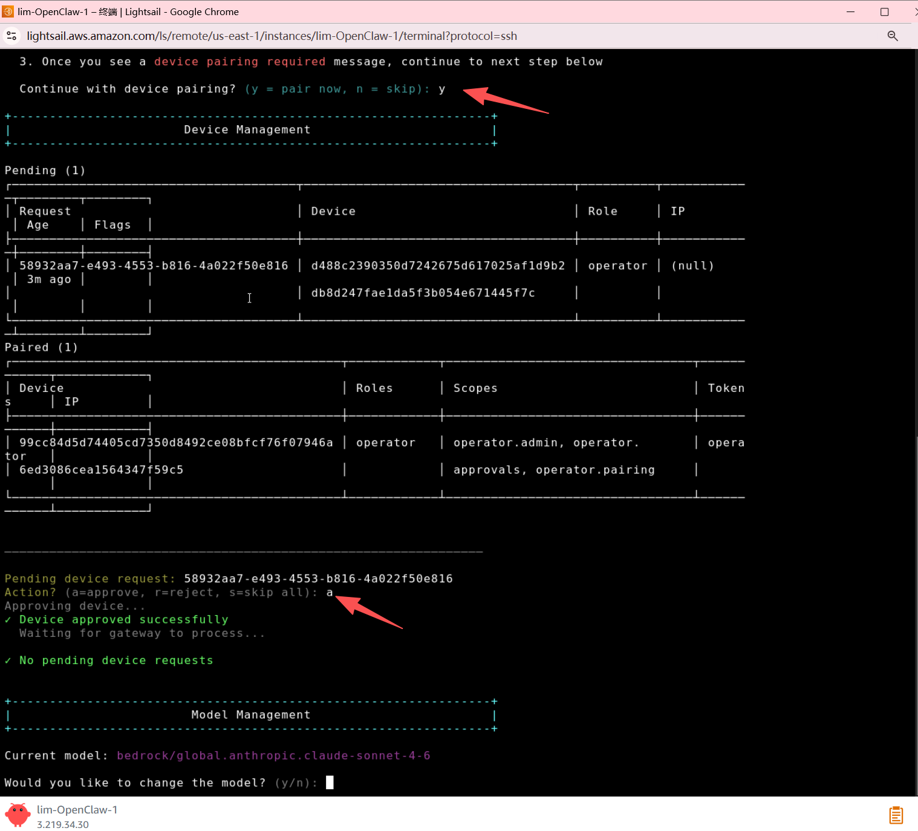Click the '3m ago' age value
Image resolution: width=918 pixels, height=831 pixels.
pyautogui.click(x=49, y=279)
